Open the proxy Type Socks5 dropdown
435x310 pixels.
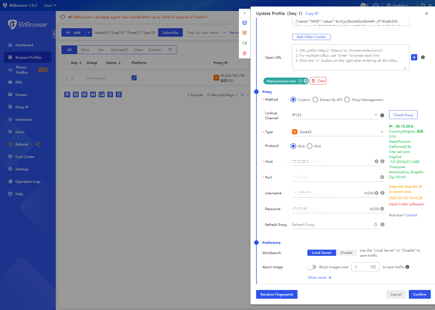338,132
